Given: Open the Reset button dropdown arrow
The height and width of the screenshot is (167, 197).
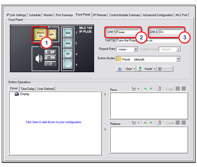Looking at the screenshot, I should tap(154, 69).
